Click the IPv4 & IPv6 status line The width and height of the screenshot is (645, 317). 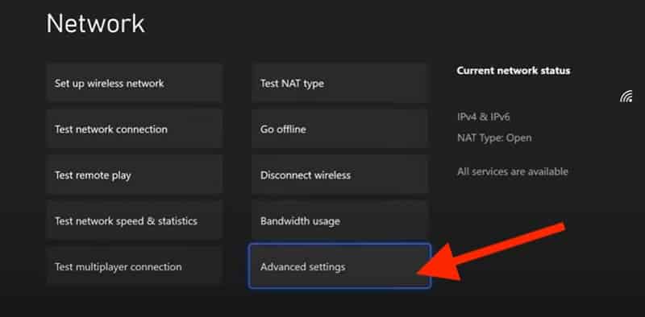click(483, 117)
